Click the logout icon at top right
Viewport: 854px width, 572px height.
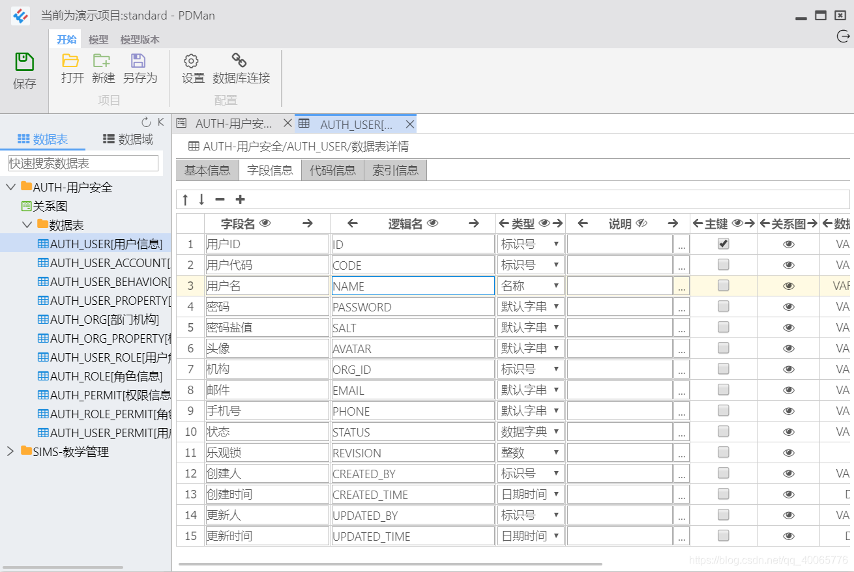click(843, 36)
